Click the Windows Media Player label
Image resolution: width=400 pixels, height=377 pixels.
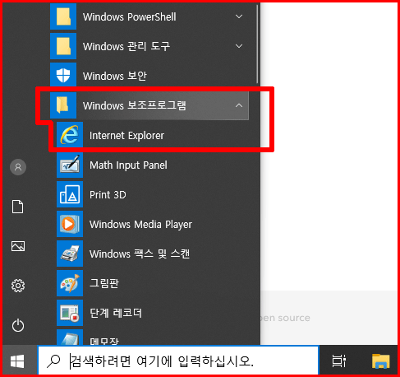140,225
